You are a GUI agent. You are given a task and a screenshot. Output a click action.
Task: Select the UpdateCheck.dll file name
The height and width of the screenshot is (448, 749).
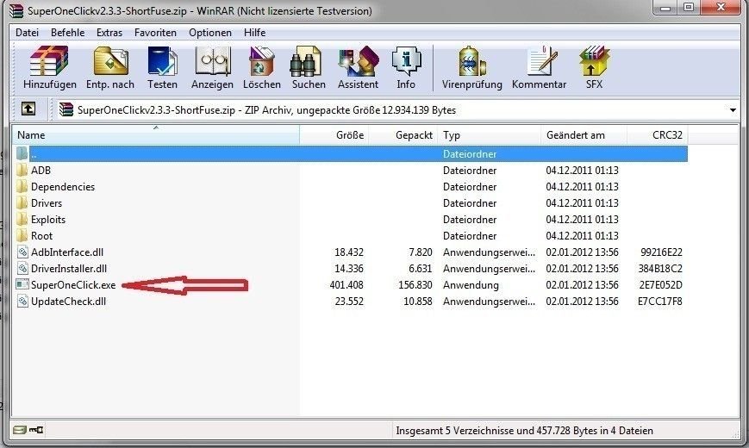coord(68,302)
